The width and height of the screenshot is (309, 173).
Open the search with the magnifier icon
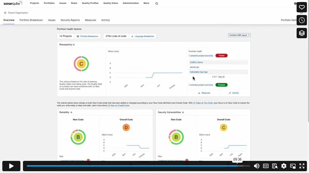pos(156,3)
